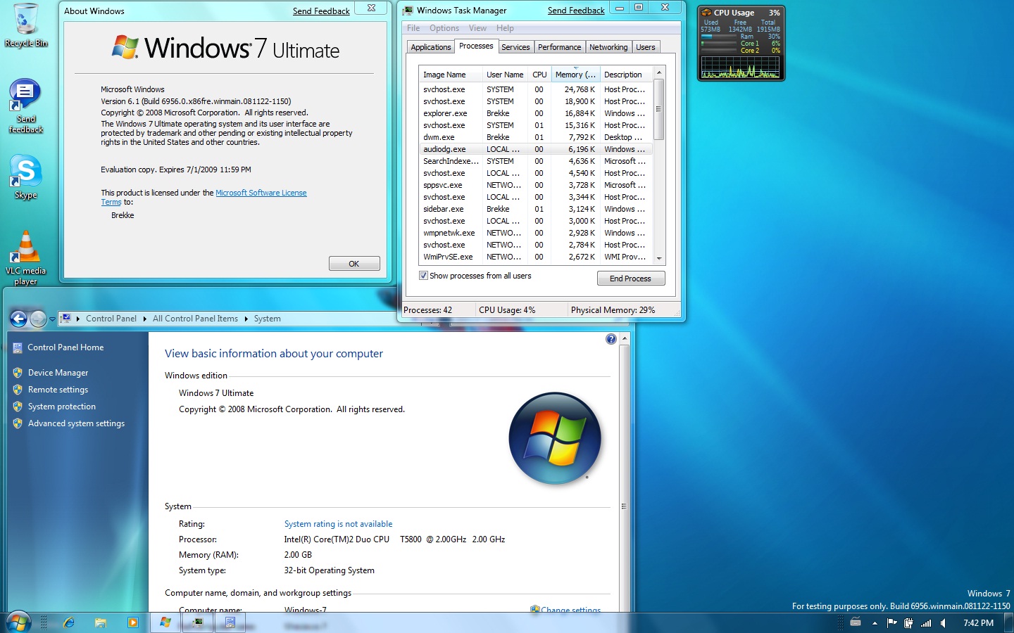Open System rating is not available link
The width and height of the screenshot is (1014, 633).
(x=338, y=524)
